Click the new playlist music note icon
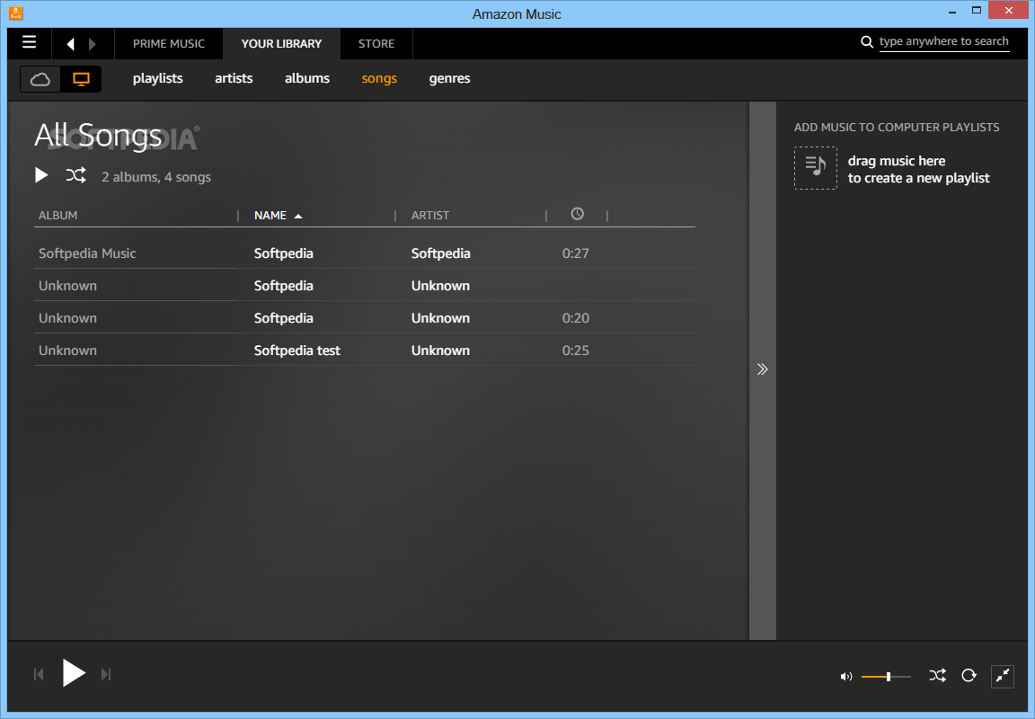Viewport: 1035px width, 719px height. [815, 168]
